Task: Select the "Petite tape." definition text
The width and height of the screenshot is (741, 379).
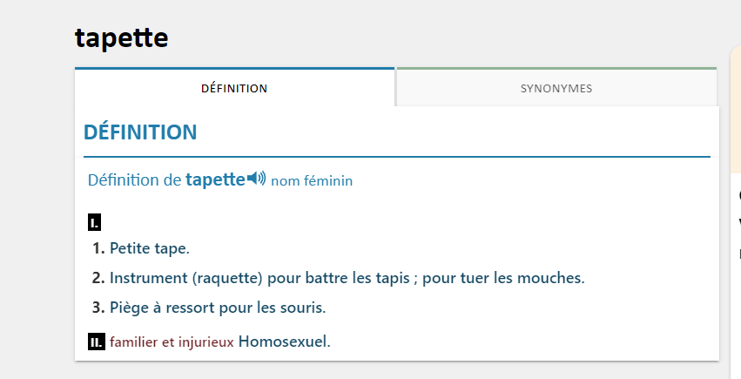Action: coord(150,248)
